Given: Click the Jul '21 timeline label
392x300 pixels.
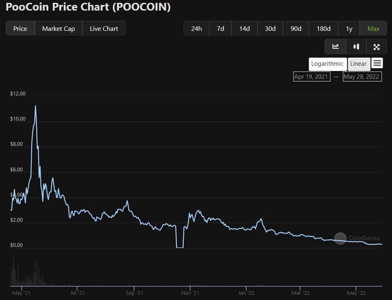Looking at the screenshot, I should (77, 293).
